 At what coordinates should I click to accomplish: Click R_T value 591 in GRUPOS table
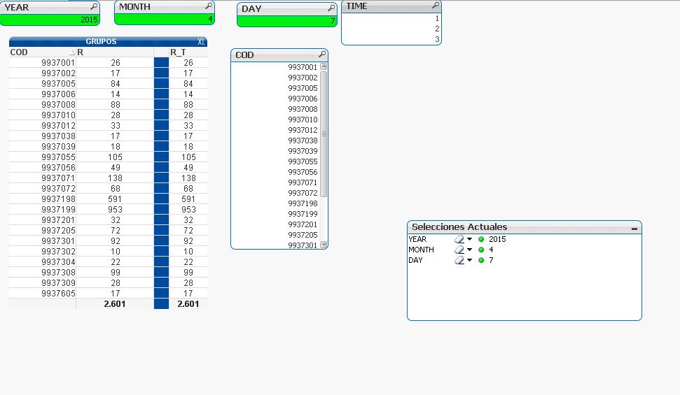(188, 199)
